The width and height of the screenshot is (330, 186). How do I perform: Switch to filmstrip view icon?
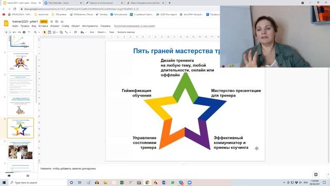coord(9,176)
